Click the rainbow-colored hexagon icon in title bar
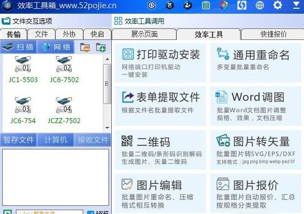This screenshot has width=304, height=214. click(x=223, y=5)
